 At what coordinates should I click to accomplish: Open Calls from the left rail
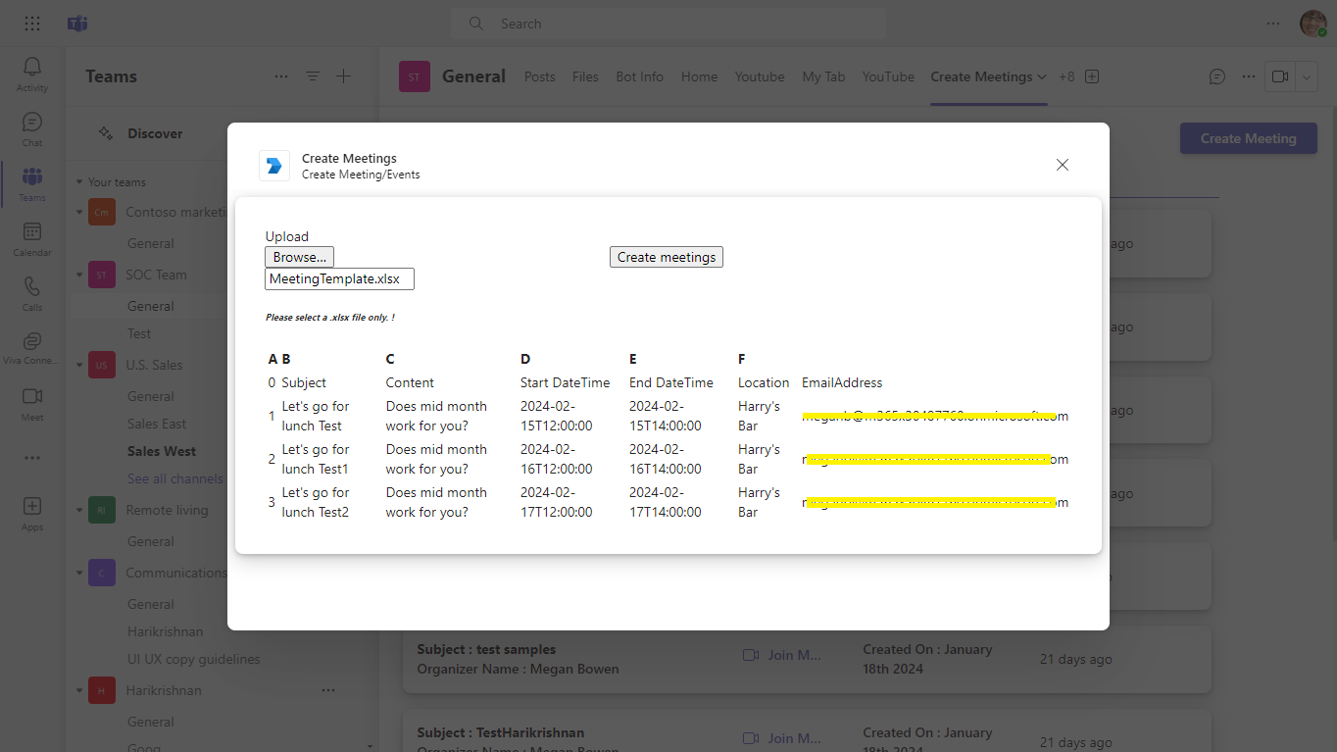click(32, 293)
